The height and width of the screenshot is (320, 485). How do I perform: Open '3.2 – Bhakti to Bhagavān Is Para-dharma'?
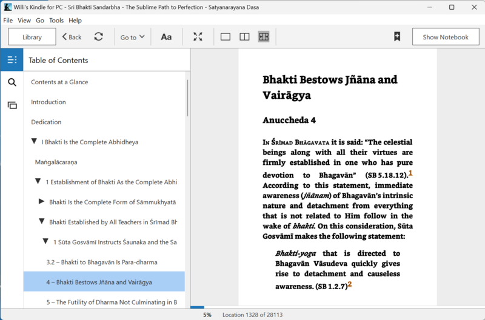pos(102,262)
